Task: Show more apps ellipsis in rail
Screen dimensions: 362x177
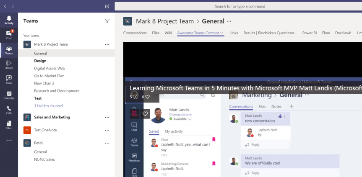Action: coord(9,140)
